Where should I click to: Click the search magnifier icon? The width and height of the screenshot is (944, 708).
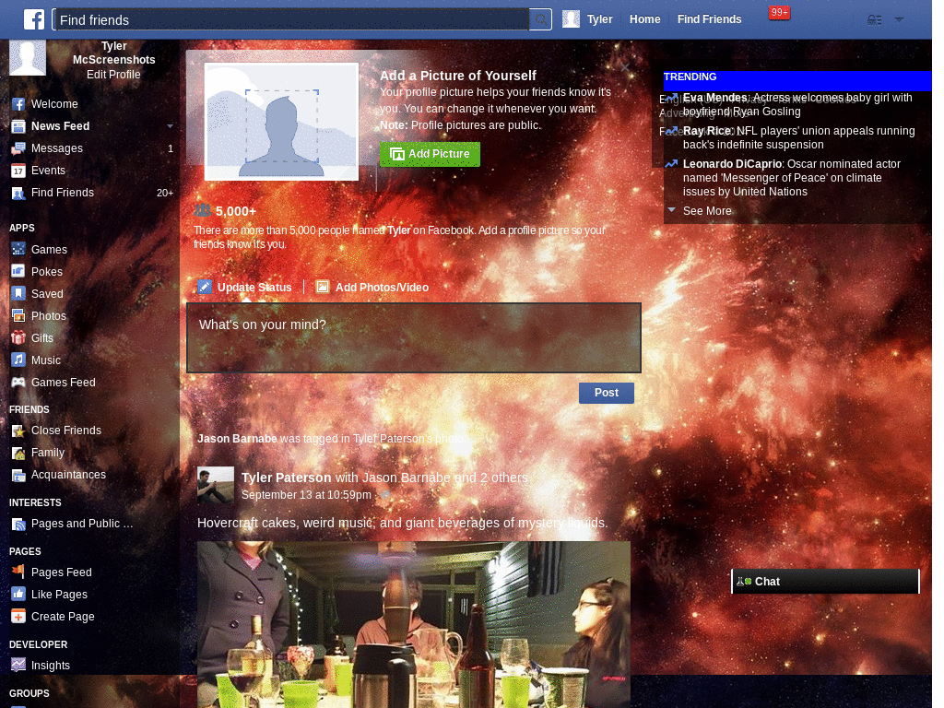(x=541, y=20)
